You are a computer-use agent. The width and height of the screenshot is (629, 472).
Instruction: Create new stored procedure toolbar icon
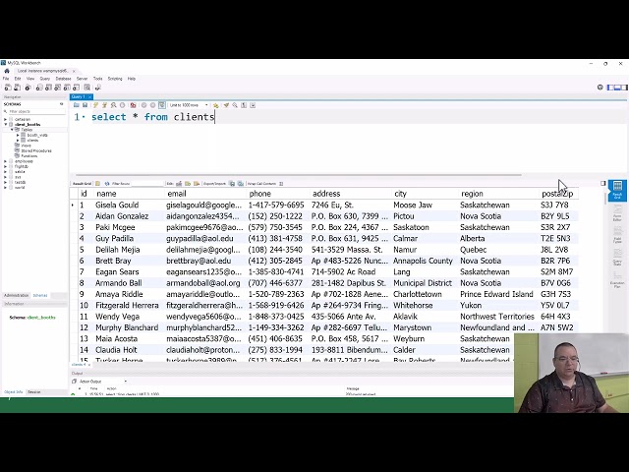pyautogui.click(x=67, y=88)
